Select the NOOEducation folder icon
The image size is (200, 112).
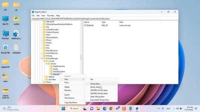(x=51, y=72)
